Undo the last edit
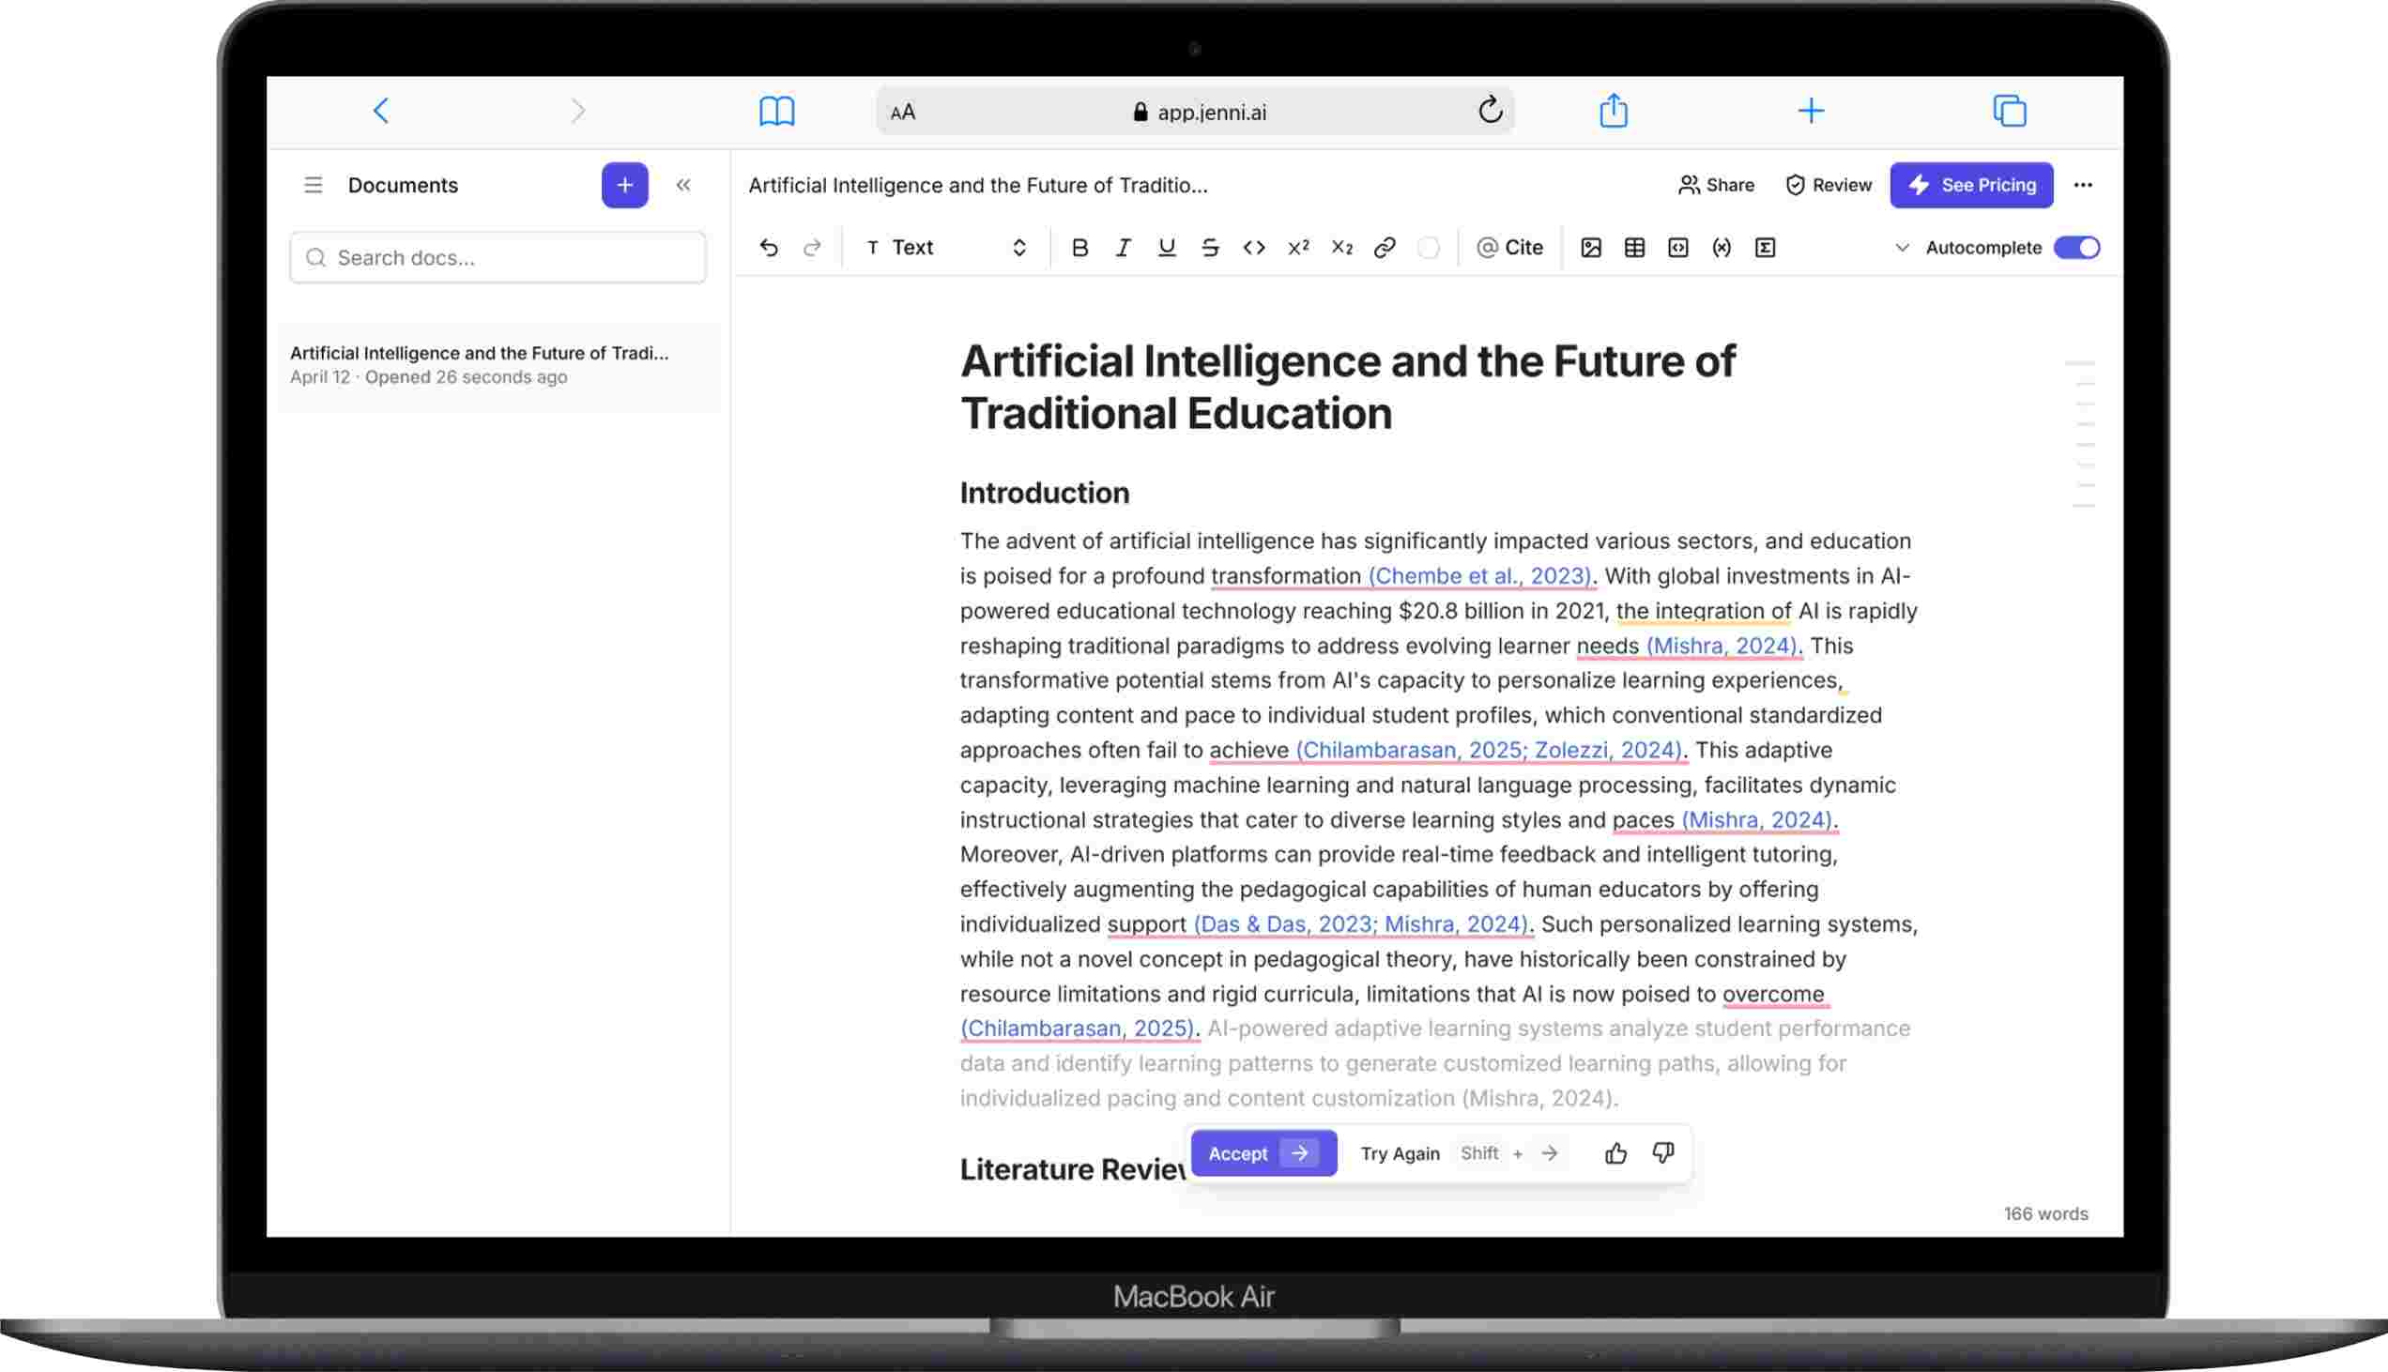 pyautogui.click(x=769, y=248)
